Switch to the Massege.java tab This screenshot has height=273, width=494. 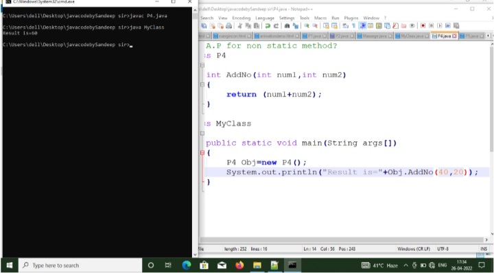click(x=375, y=36)
